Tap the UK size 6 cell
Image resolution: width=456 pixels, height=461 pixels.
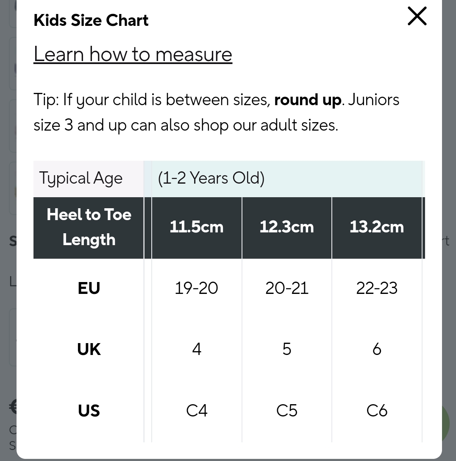(x=377, y=349)
